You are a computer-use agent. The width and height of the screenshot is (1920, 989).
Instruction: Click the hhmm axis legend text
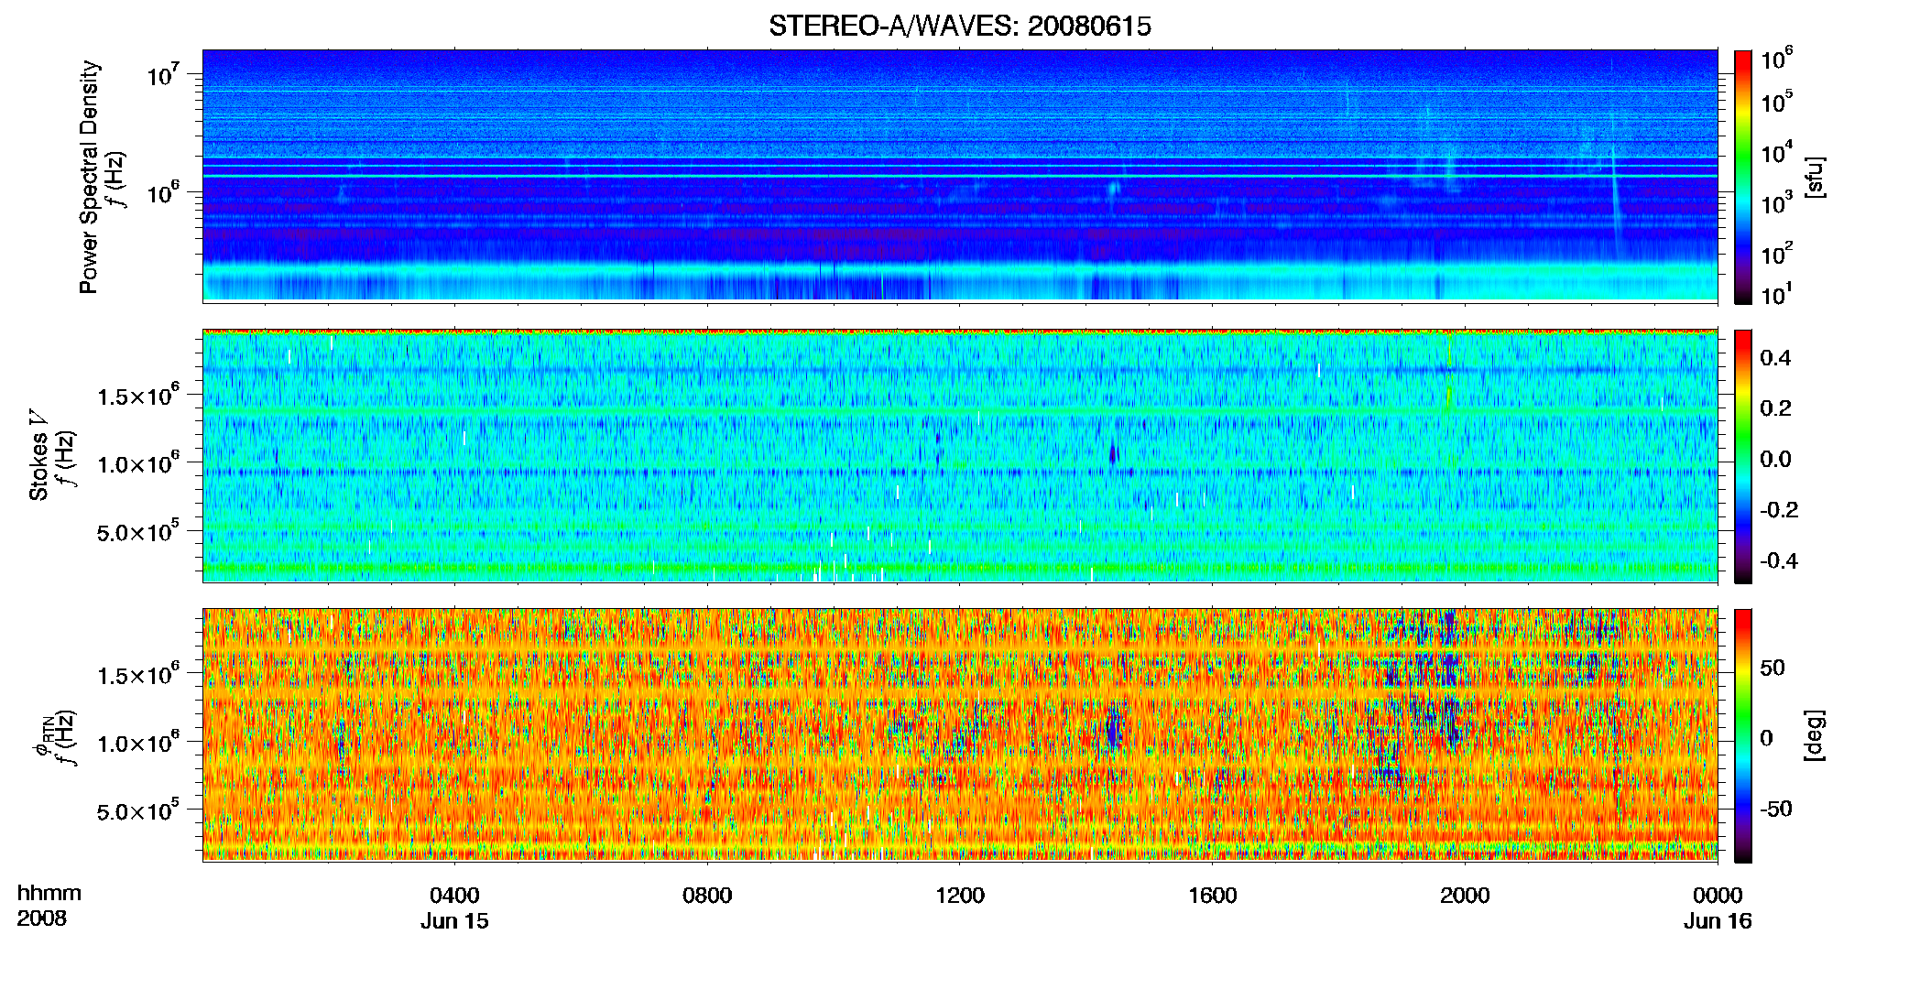tap(49, 894)
